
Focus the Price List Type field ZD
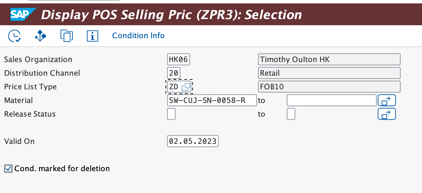click(x=174, y=87)
